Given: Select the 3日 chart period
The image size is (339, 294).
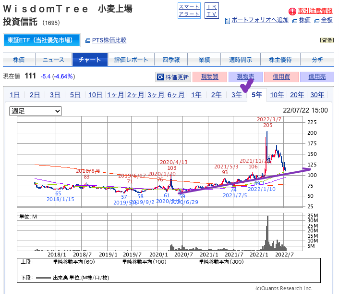Looking at the screenshot, I should 55,95.
